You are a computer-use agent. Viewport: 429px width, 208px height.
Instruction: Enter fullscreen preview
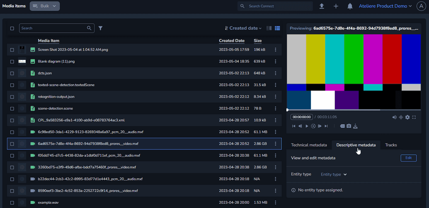(414, 117)
